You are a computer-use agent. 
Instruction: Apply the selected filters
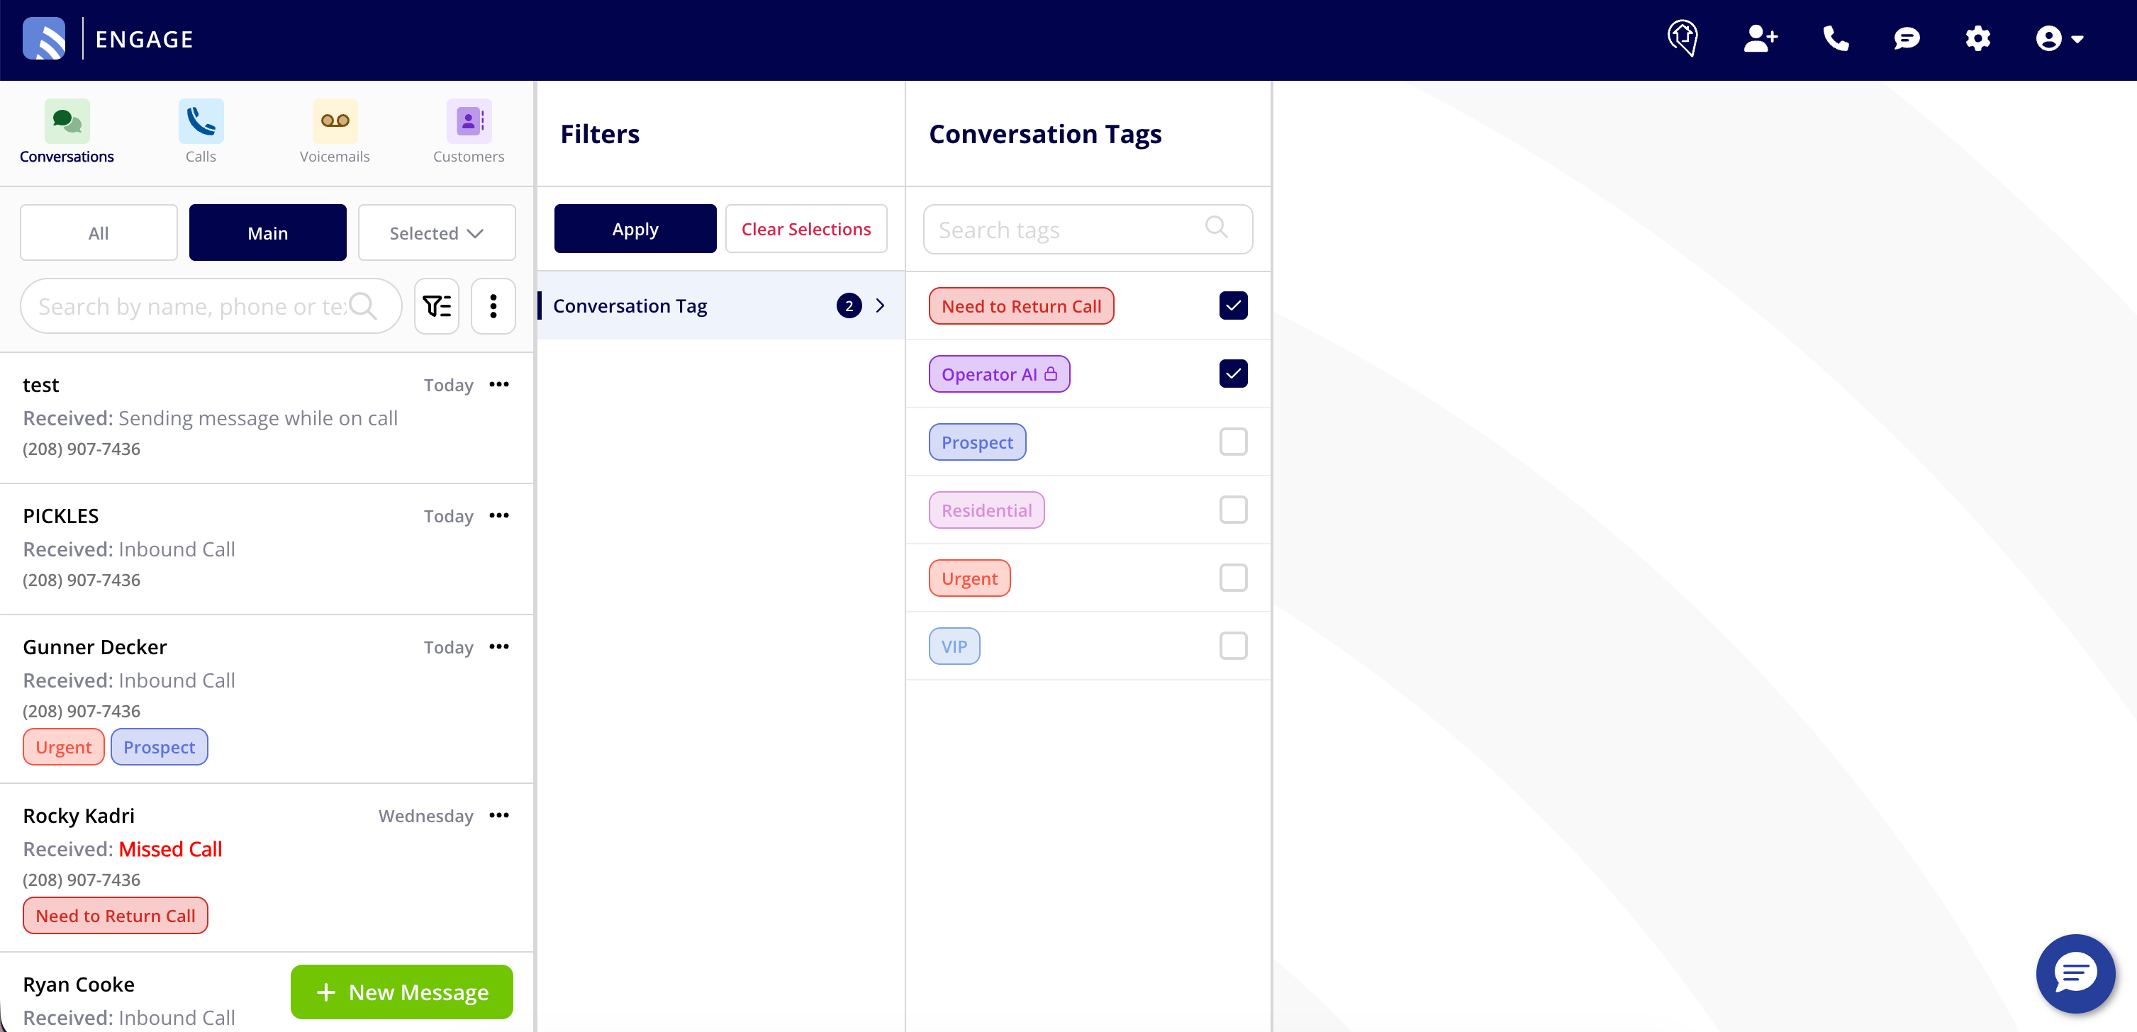[635, 229]
